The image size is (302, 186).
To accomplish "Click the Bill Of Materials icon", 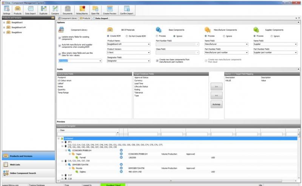I will pyautogui.click(x=110, y=30).
